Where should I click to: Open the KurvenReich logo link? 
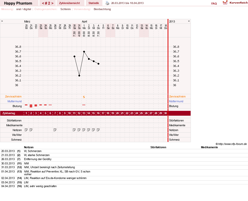click(235, 3)
